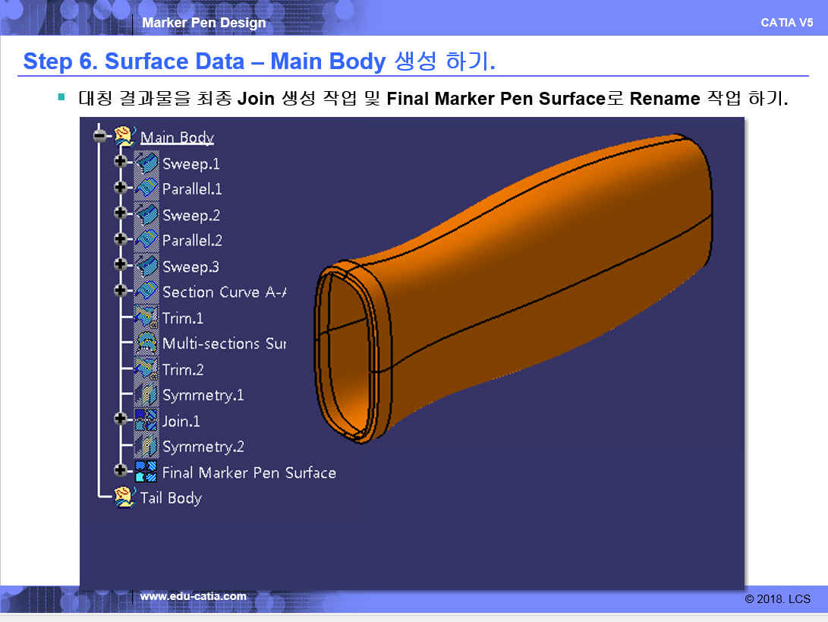This screenshot has width=828, height=622.
Task: Select Parallel.2 in the tree
Action: click(x=192, y=241)
